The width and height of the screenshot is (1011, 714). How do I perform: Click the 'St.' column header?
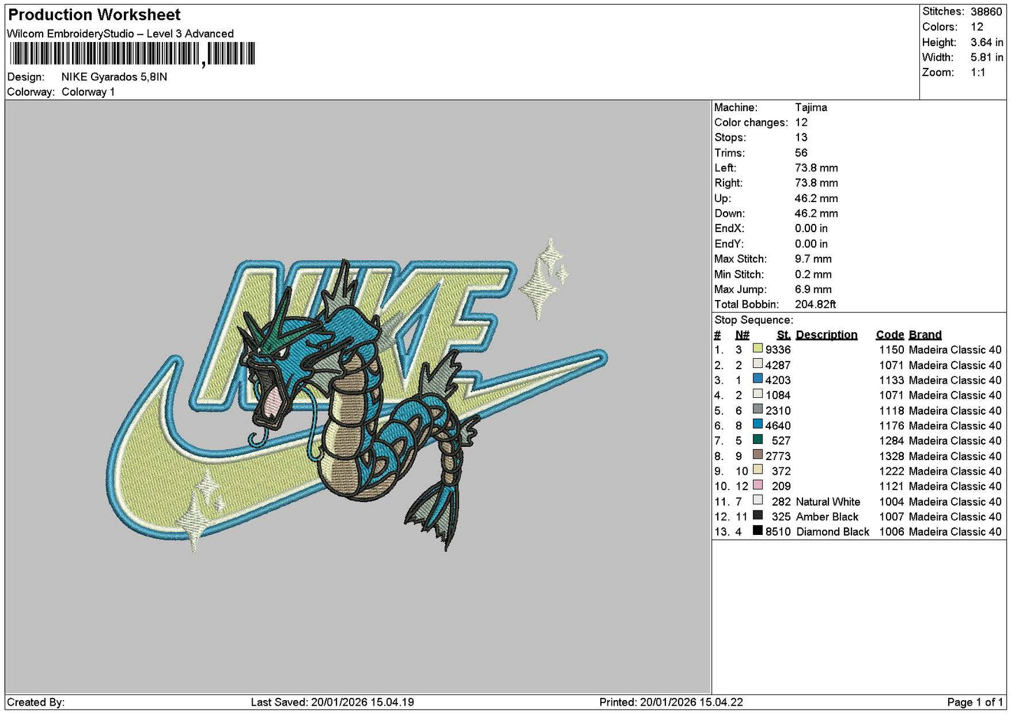pos(784,334)
